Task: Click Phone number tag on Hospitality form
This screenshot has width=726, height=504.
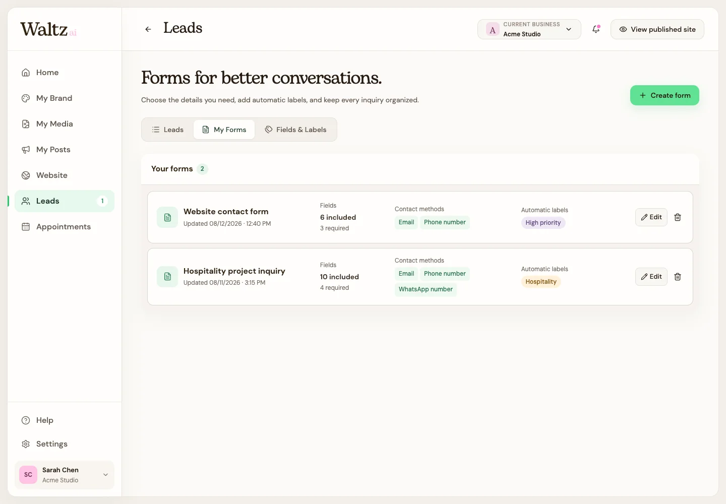Action: (x=445, y=274)
